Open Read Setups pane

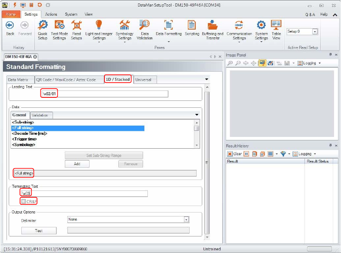click(x=77, y=30)
